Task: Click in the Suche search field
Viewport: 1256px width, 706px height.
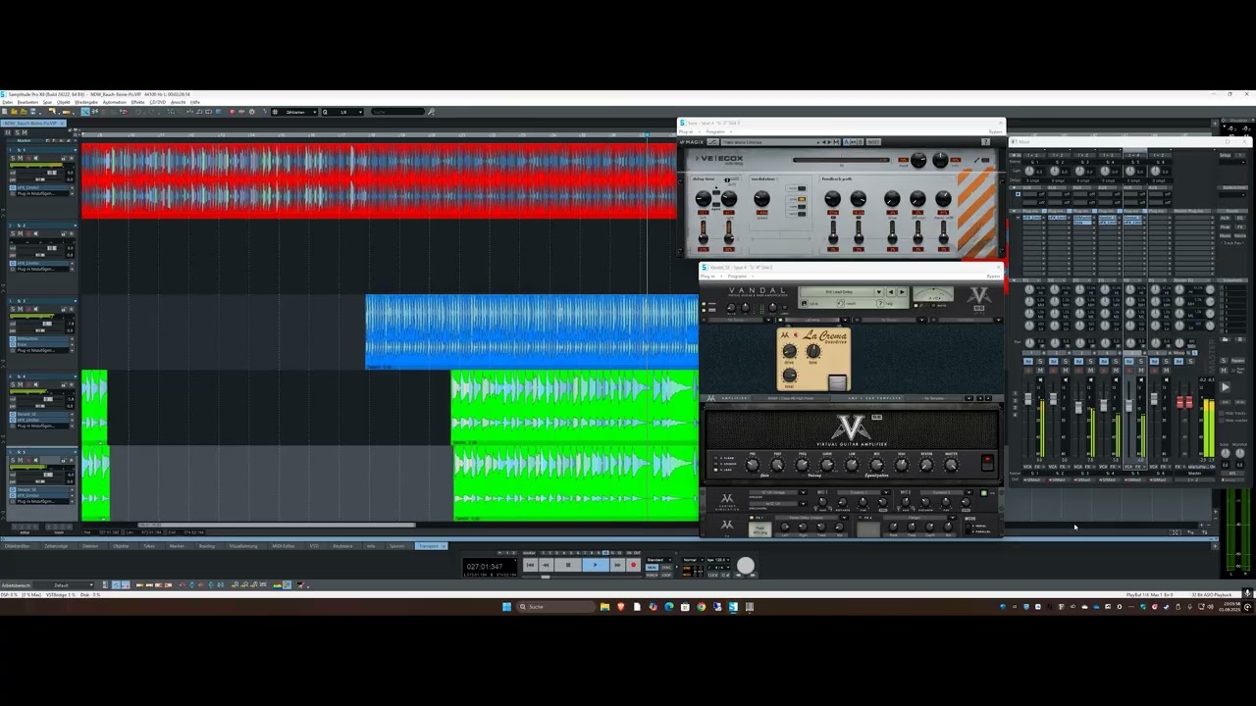Action: tap(397, 112)
